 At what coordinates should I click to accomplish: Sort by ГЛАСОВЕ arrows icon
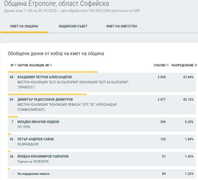coord(168,65)
